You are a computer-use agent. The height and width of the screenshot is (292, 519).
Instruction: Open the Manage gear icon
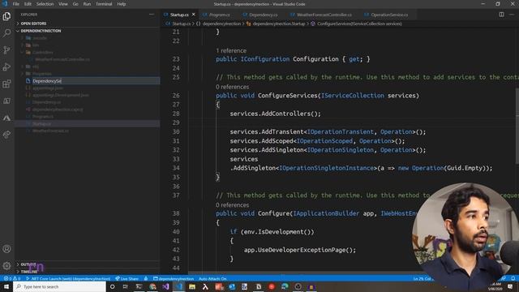(6, 265)
